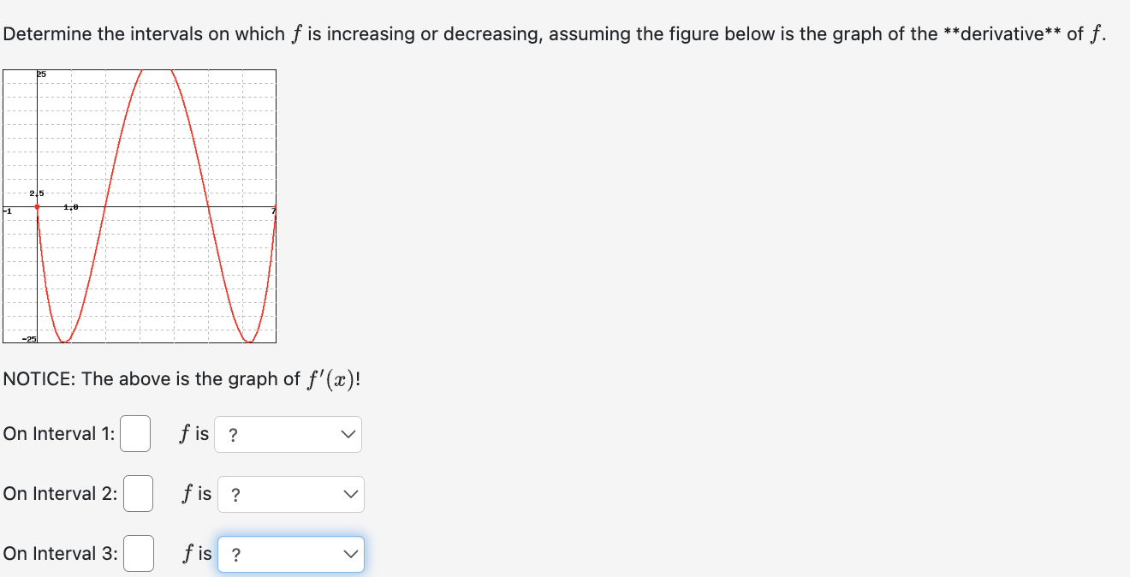Open the highlighted Interval 3 dropdown
Screen dimensions: 1130x577
tap(290, 554)
